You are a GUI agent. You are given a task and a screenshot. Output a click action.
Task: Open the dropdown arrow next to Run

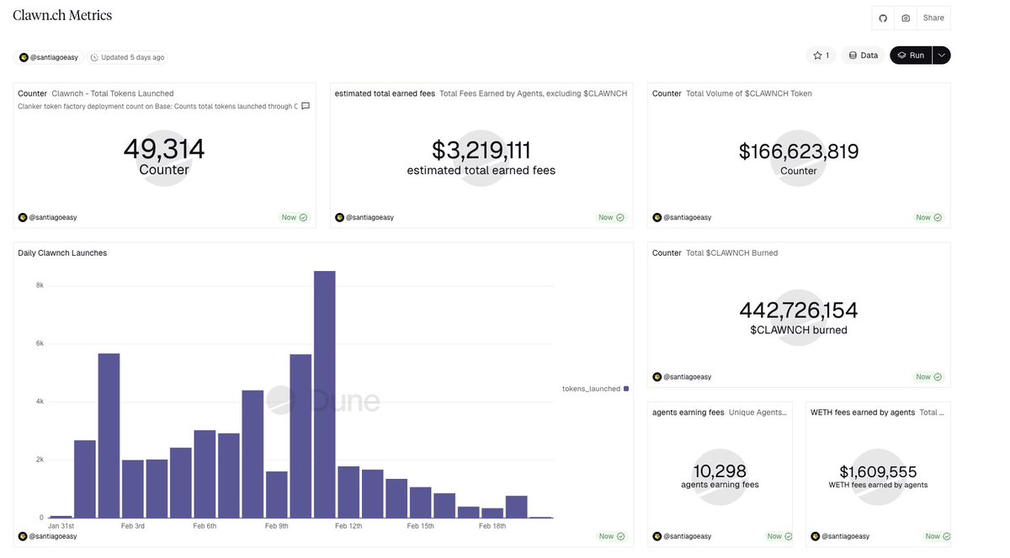click(x=939, y=53)
